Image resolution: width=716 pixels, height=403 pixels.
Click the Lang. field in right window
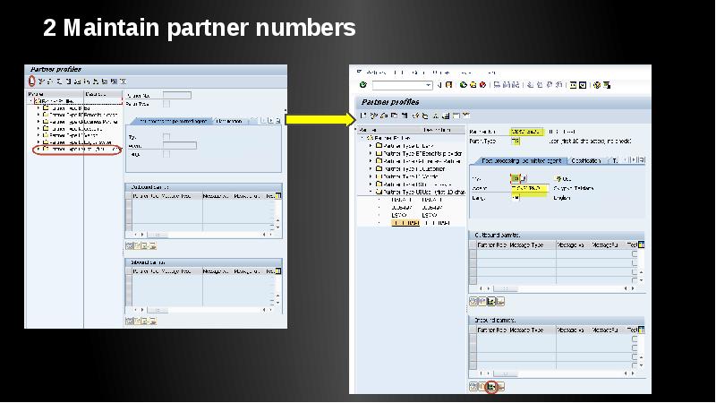click(x=516, y=198)
